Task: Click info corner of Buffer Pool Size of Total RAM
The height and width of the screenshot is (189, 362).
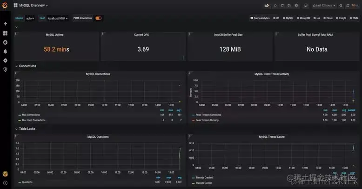Action: [x=276, y=34]
